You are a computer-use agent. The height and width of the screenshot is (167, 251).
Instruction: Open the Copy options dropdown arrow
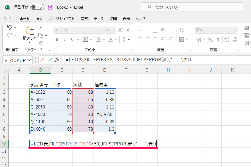click(46, 36)
